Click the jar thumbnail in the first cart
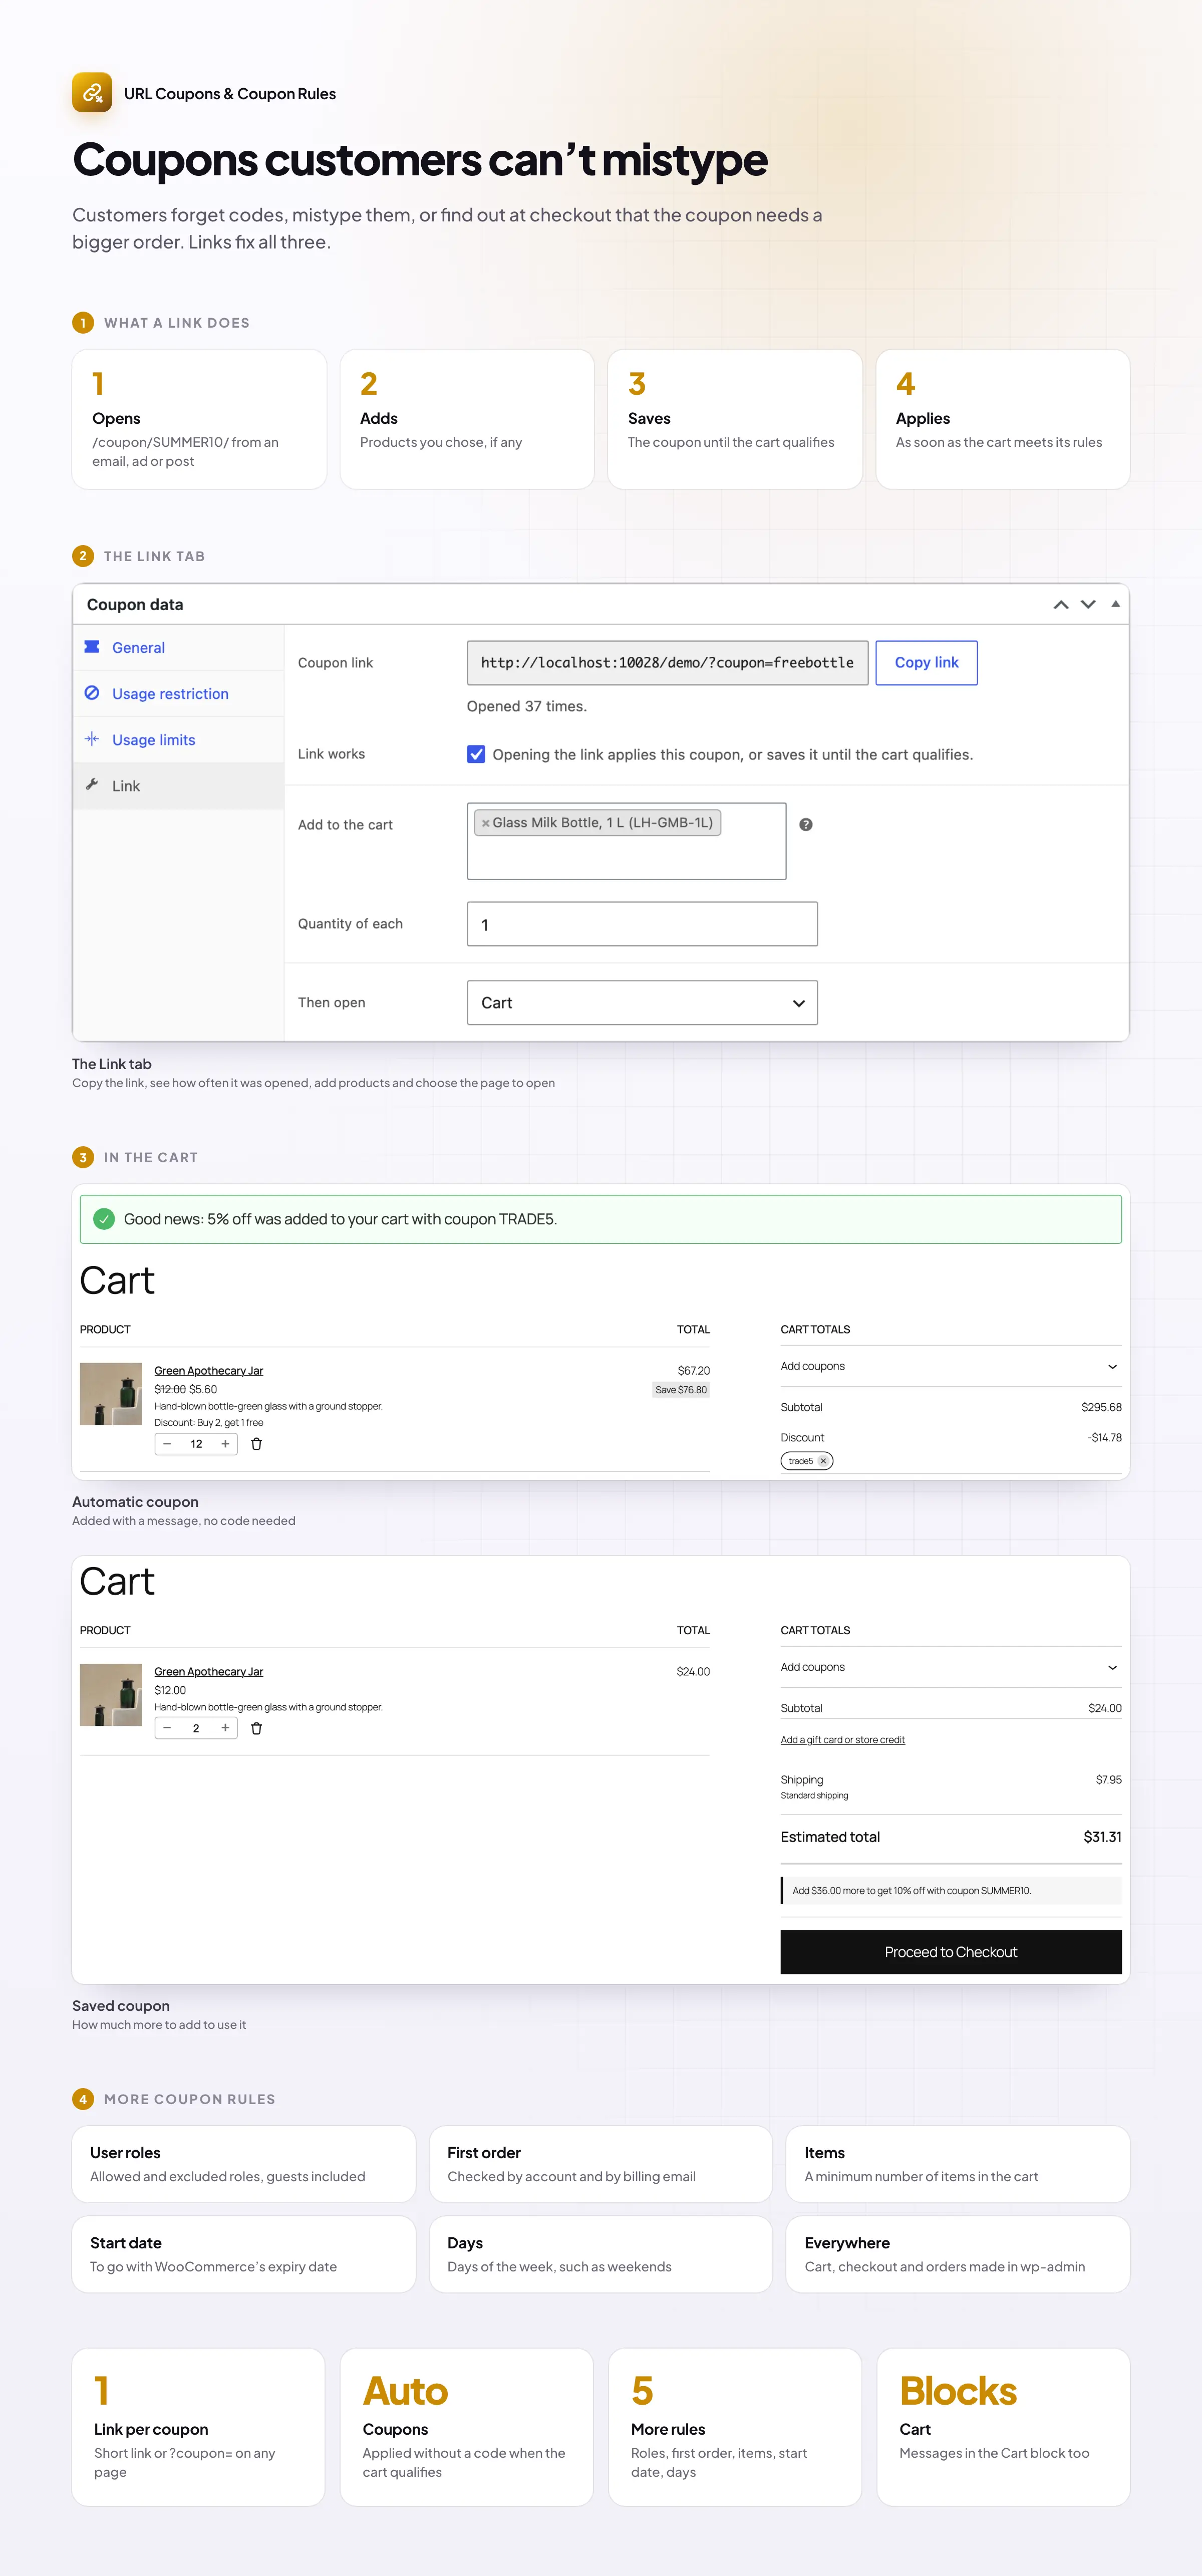 tap(111, 1394)
